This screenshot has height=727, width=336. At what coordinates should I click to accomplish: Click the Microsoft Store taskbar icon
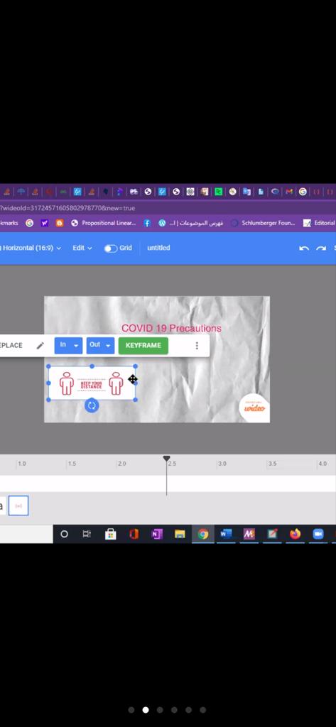110,534
